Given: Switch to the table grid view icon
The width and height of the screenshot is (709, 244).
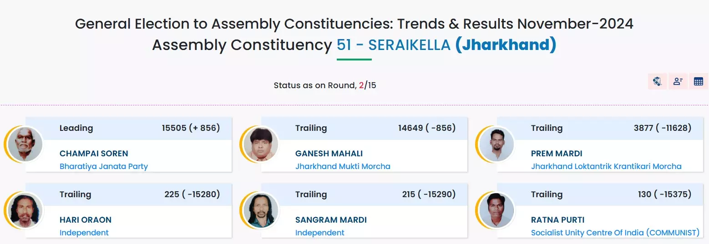Looking at the screenshot, I should point(698,82).
